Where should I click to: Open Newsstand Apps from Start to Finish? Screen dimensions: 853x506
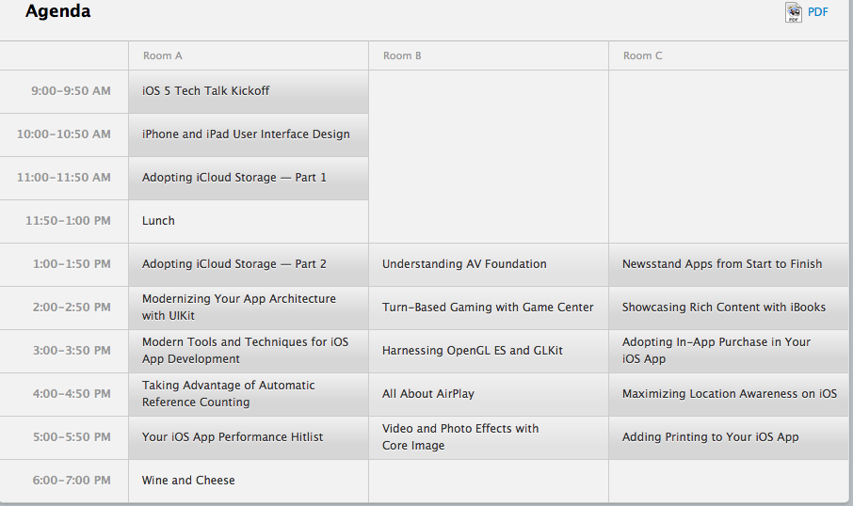pos(729,264)
